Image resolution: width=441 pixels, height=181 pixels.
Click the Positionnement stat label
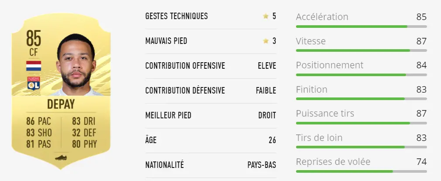pos(330,65)
